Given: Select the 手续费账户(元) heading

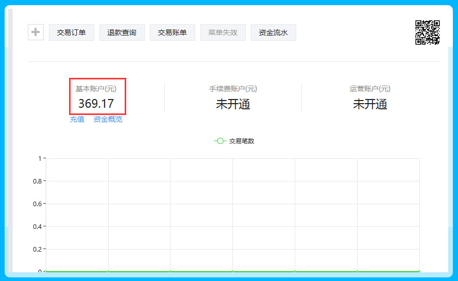Looking at the screenshot, I should [x=233, y=89].
